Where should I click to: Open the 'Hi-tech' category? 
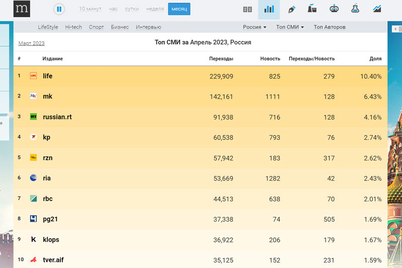pos(73,27)
